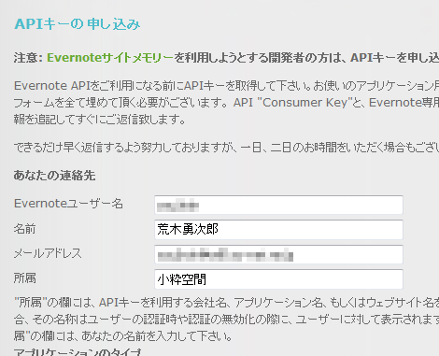
Task: Click the paragraph starting できるだけ早く返信
Action: [226, 148]
